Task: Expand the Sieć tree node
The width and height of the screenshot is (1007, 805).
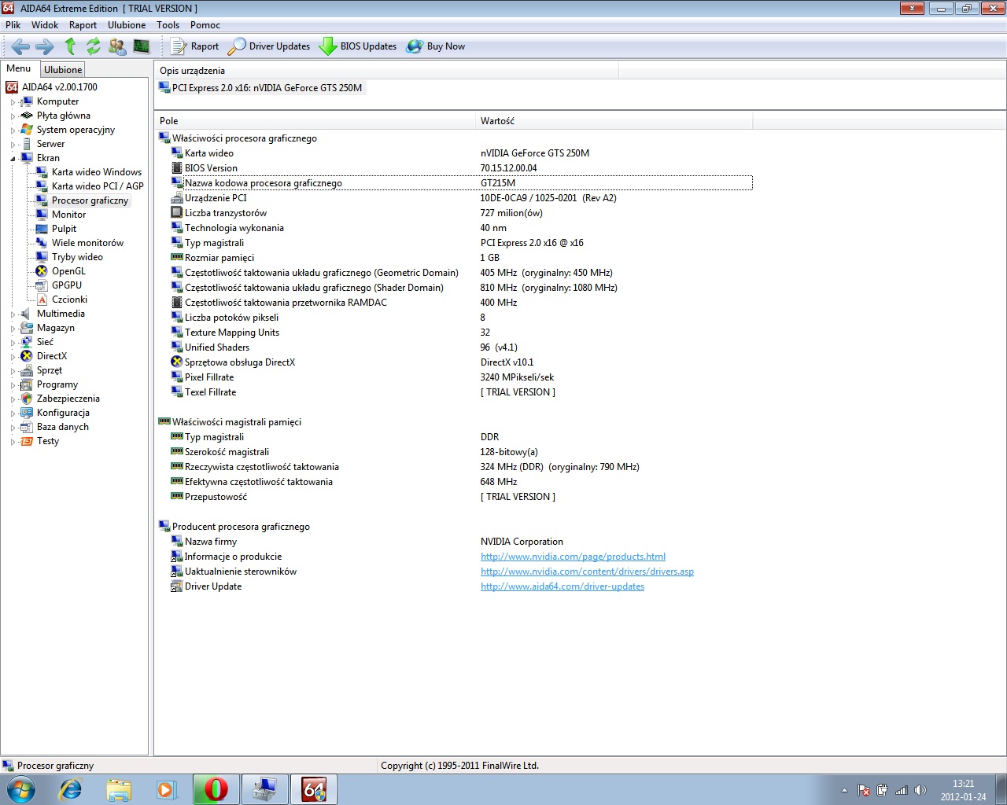Action: (13, 343)
